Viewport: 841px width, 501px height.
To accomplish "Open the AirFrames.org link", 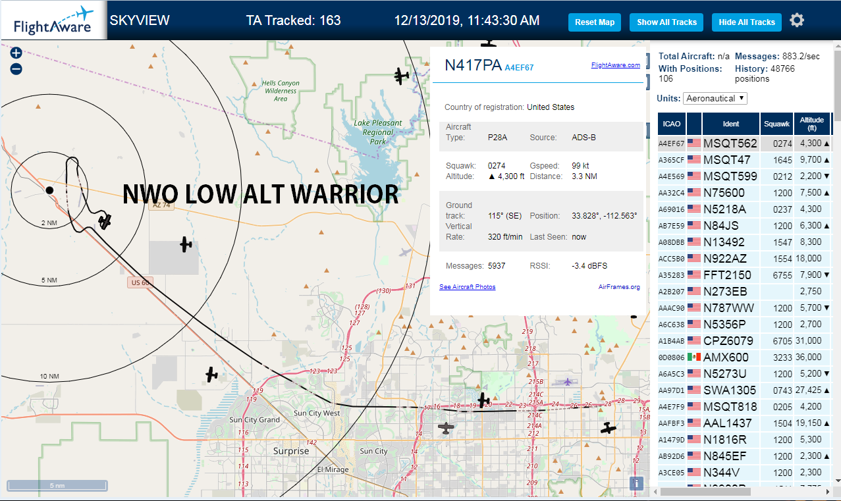I will click(x=619, y=287).
